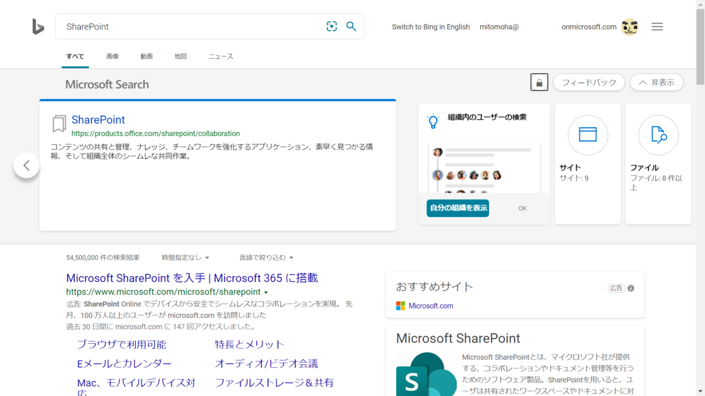The width and height of the screenshot is (705, 396).
Task: Click the おすすめサイト heading
Action: [435, 287]
